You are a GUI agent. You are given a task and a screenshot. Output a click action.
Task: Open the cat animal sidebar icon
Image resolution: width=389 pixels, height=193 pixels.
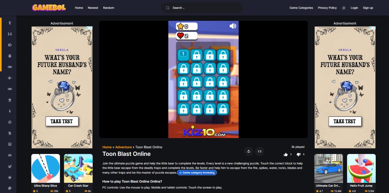pyautogui.click(x=9, y=166)
